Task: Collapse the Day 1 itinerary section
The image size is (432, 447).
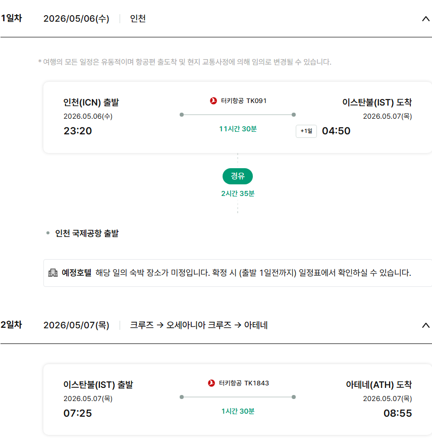Action: click(x=425, y=19)
